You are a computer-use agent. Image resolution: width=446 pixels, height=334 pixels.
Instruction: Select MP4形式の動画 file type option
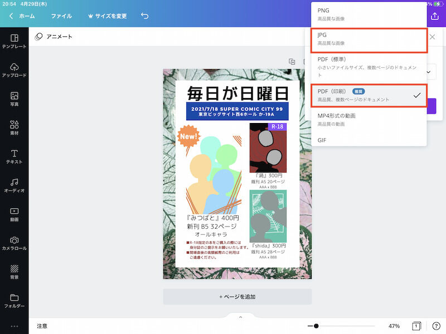[x=369, y=120]
